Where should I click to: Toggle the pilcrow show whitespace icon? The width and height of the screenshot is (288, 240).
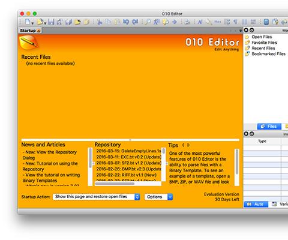point(236,22)
